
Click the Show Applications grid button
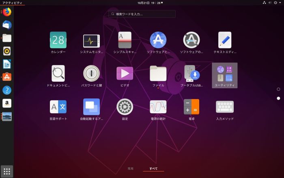tap(7, 171)
